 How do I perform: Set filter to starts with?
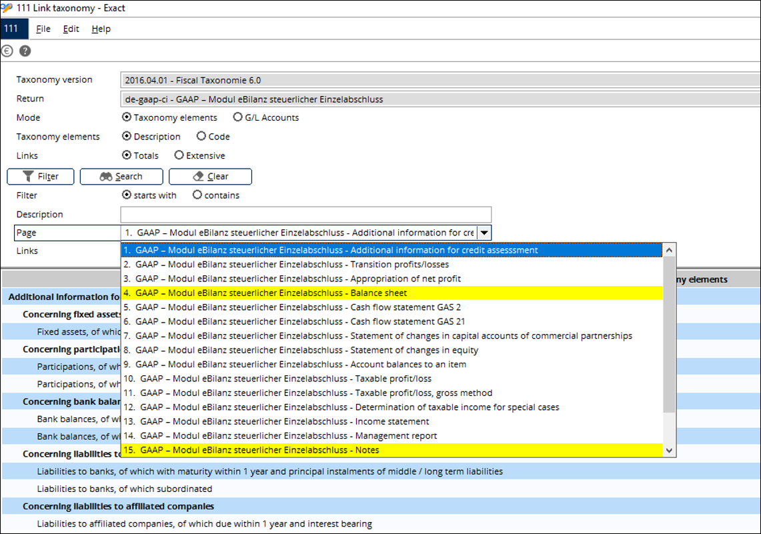coord(127,195)
